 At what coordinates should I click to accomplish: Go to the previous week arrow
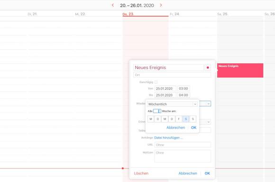pyautogui.click(x=113, y=5)
